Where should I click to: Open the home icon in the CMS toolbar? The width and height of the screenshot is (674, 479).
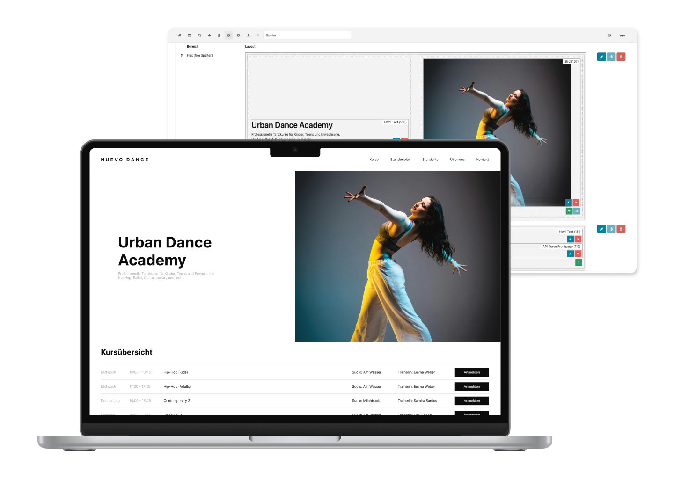coord(179,36)
